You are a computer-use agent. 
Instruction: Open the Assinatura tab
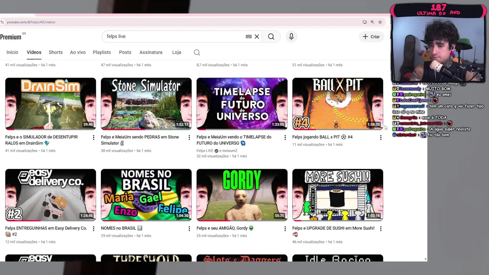[x=151, y=52]
